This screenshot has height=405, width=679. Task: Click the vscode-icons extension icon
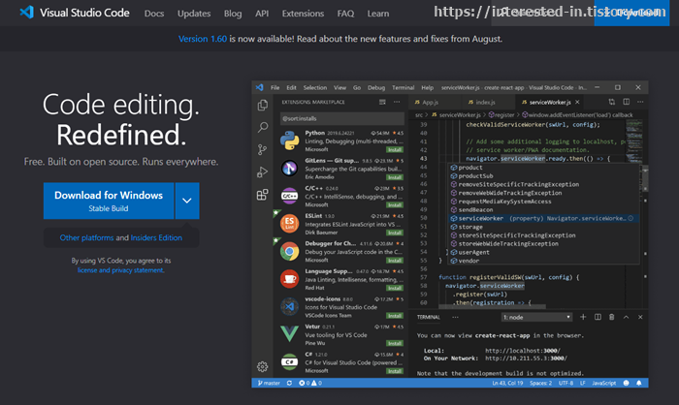click(289, 307)
